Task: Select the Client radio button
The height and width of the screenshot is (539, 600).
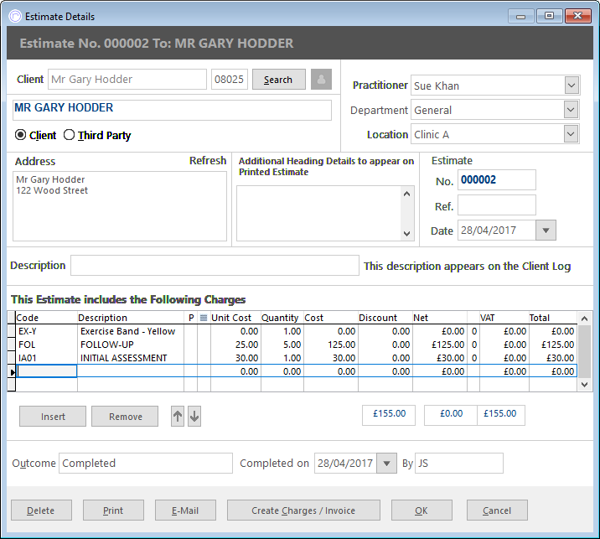Action: [x=20, y=135]
